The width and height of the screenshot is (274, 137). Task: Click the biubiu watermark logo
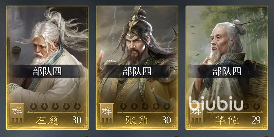pos(216,103)
